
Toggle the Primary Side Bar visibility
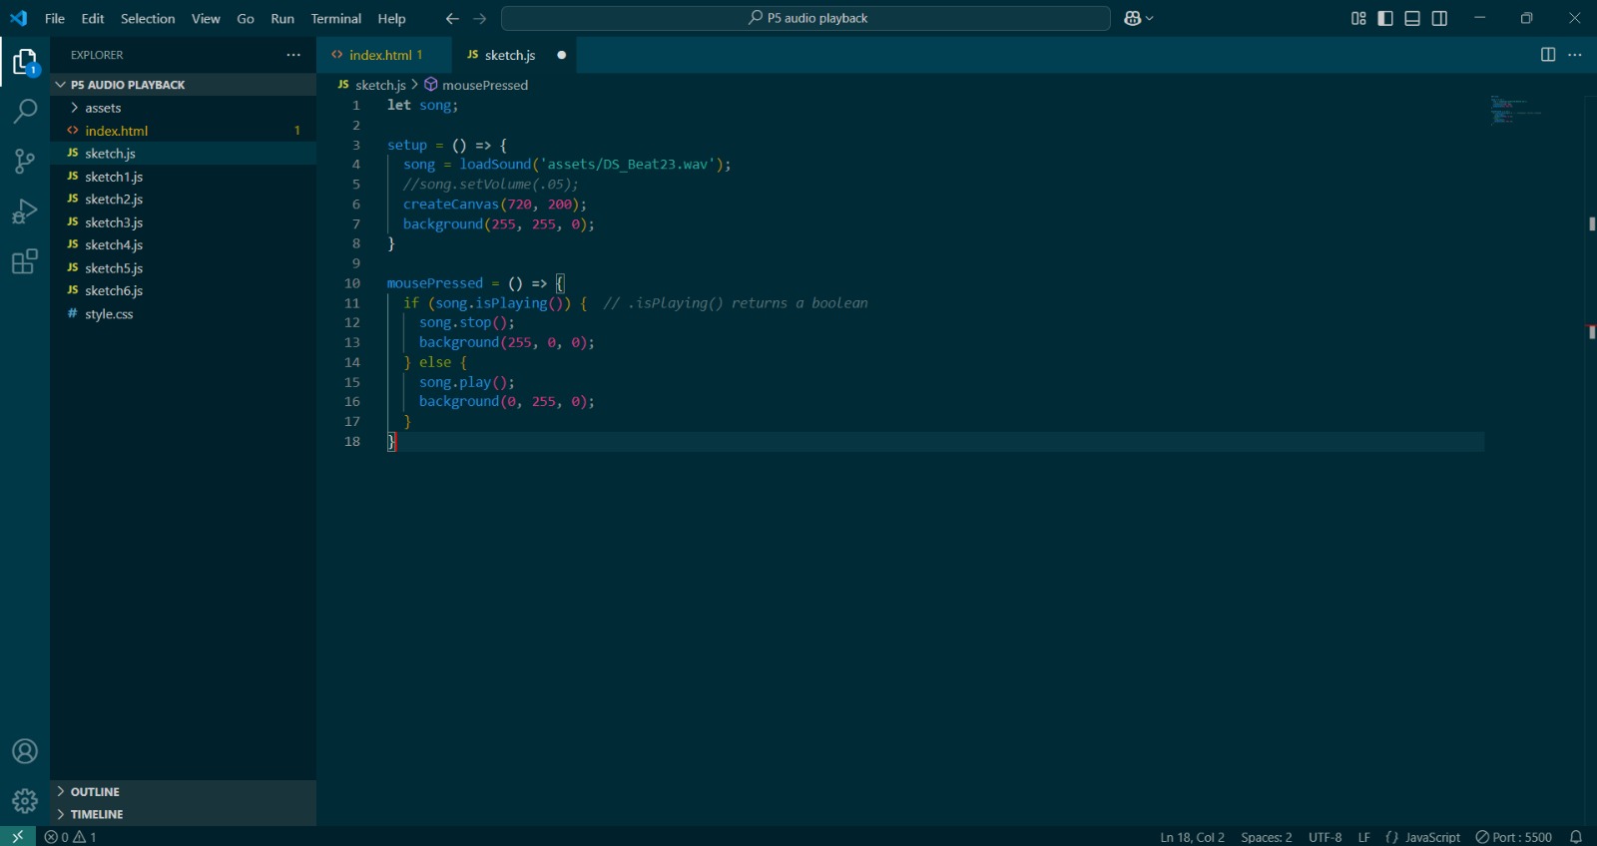click(x=1385, y=18)
